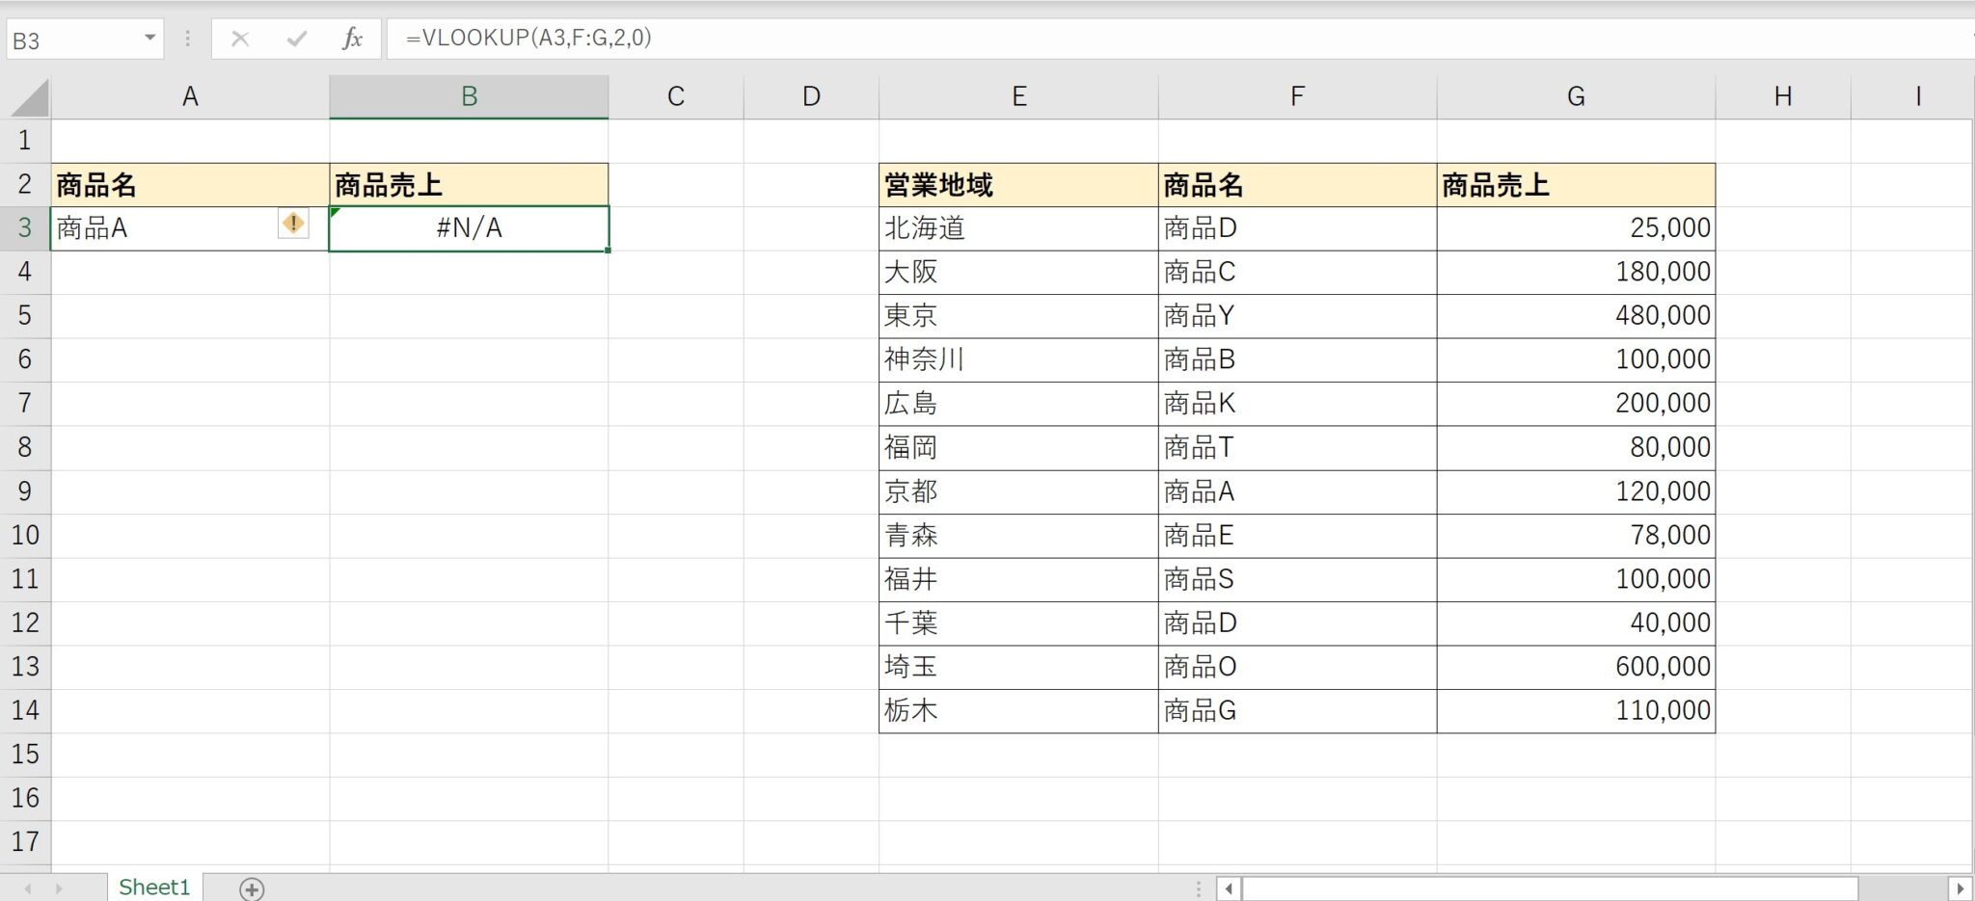Open the error warning indicator beside A3
The height and width of the screenshot is (901, 1975).
(x=293, y=225)
